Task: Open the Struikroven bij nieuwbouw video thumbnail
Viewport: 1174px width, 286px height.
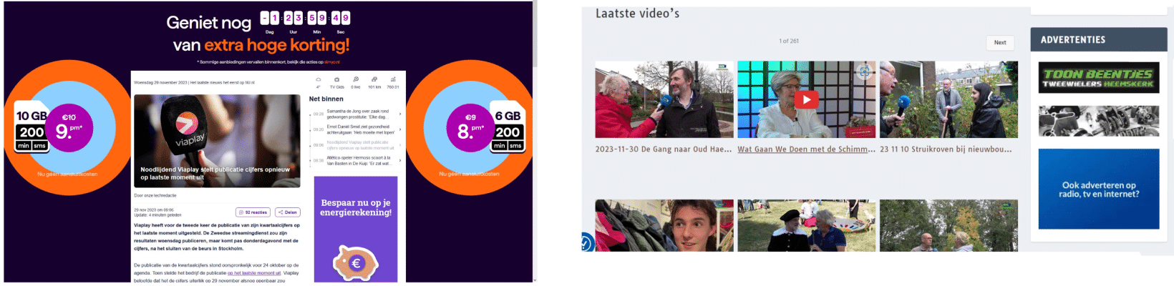Action: [949, 99]
